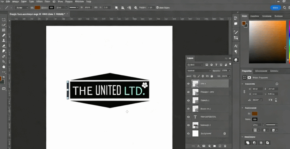
Task: Open the Layer menu
Action: pyautogui.click(x=24, y=2)
